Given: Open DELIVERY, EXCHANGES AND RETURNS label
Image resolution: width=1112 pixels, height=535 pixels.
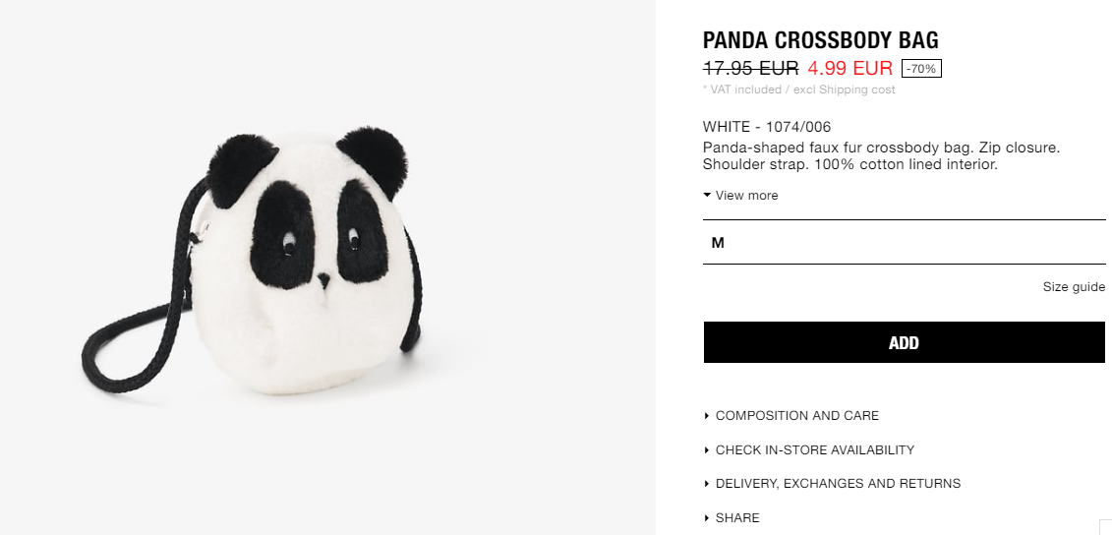Looking at the screenshot, I should [x=839, y=484].
